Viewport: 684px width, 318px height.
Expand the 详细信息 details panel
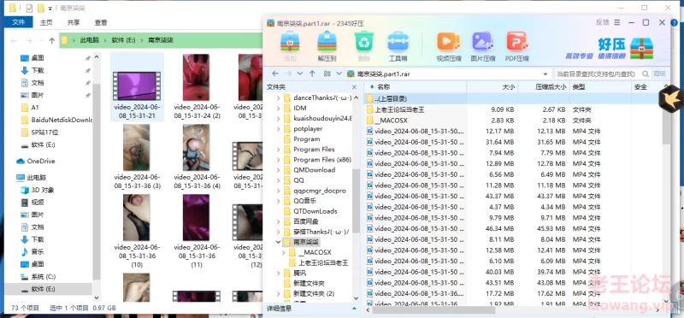354,309
